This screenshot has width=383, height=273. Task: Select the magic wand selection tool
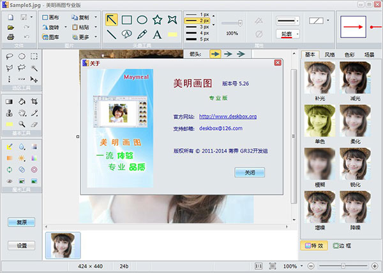coord(34,67)
